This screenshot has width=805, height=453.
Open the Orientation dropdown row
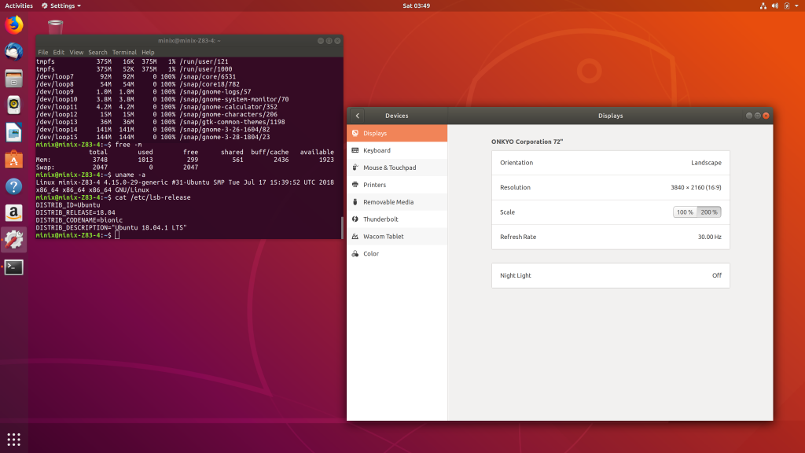pos(610,163)
